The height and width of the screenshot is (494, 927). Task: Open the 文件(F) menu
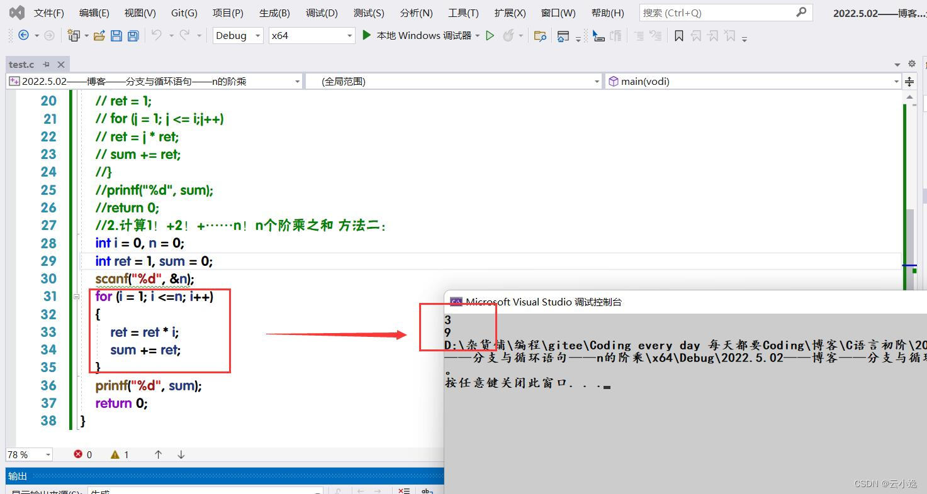point(48,13)
